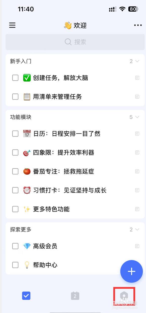
Task: Switch to the calendar tab
Action: [x=75, y=296]
